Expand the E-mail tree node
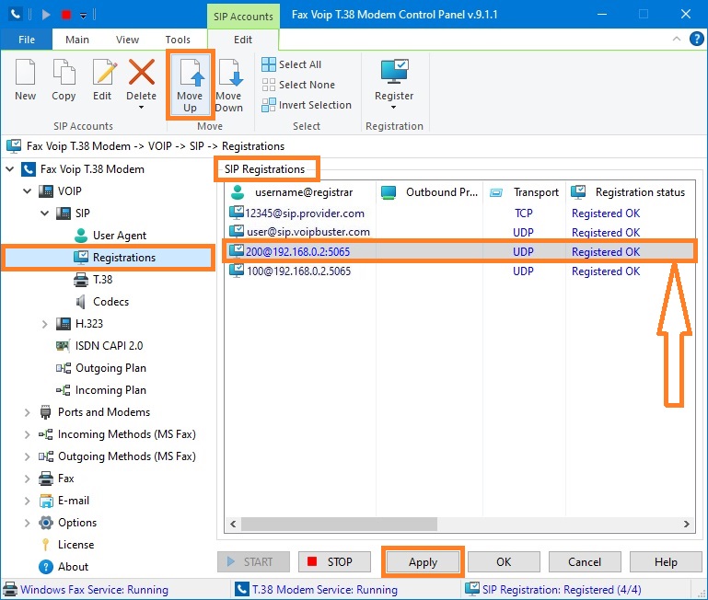The height and width of the screenshot is (600, 708). 27,501
